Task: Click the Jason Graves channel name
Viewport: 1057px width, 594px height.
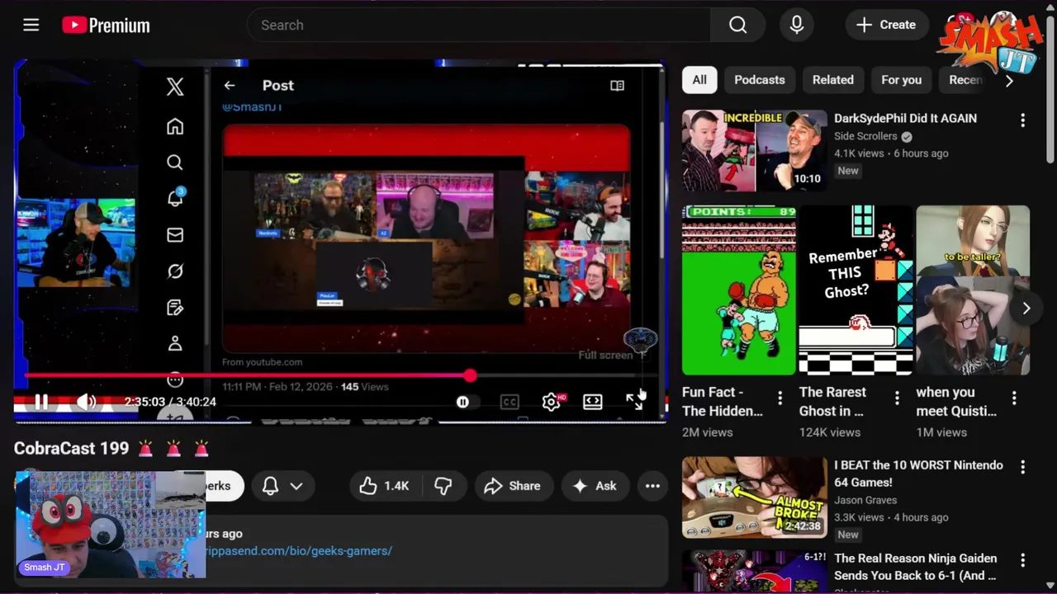Action: point(865,500)
